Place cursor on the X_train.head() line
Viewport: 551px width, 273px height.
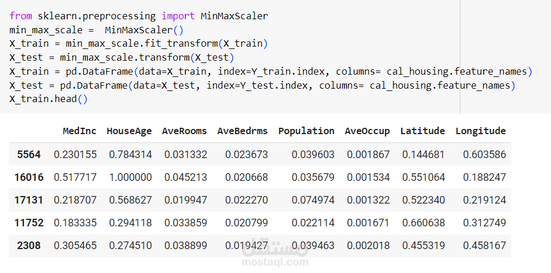click(x=49, y=99)
